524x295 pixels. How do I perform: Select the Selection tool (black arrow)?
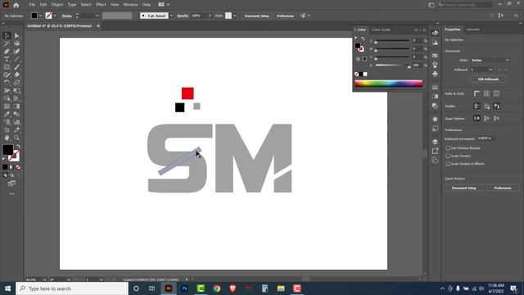coord(7,35)
